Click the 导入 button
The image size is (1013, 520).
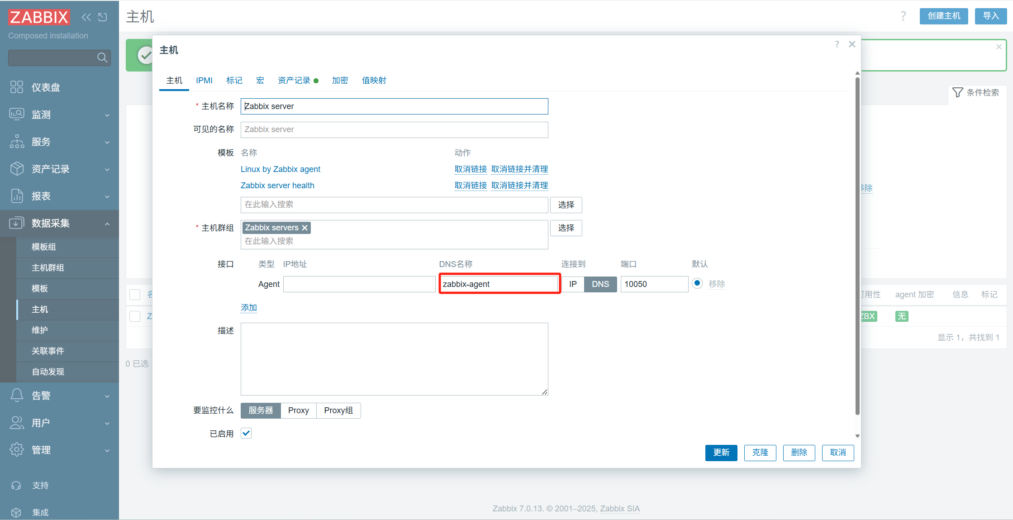click(x=991, y=16)
